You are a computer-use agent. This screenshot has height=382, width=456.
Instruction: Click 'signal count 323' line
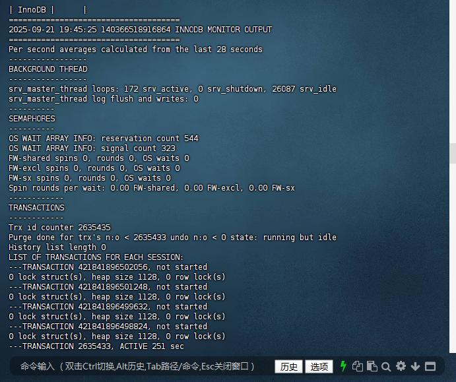tap(92, 148)
